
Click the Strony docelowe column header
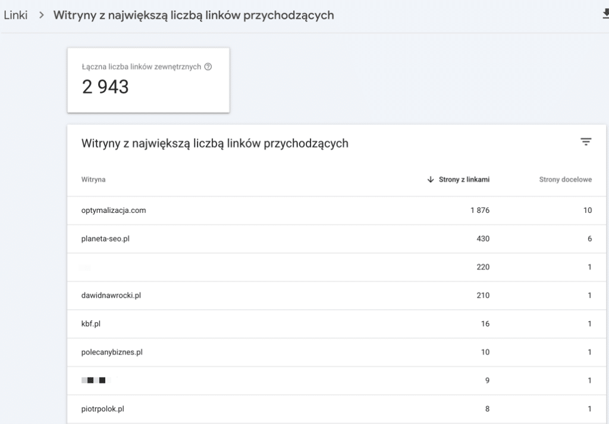(565, 180)
